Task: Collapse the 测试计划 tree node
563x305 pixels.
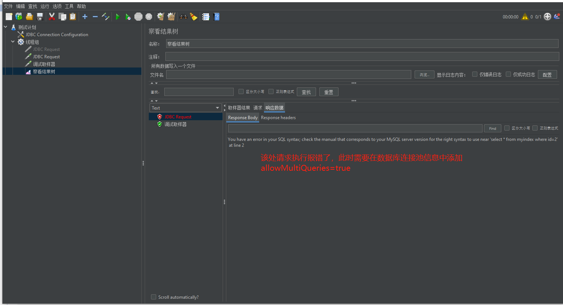Action: tap(6, 27)
